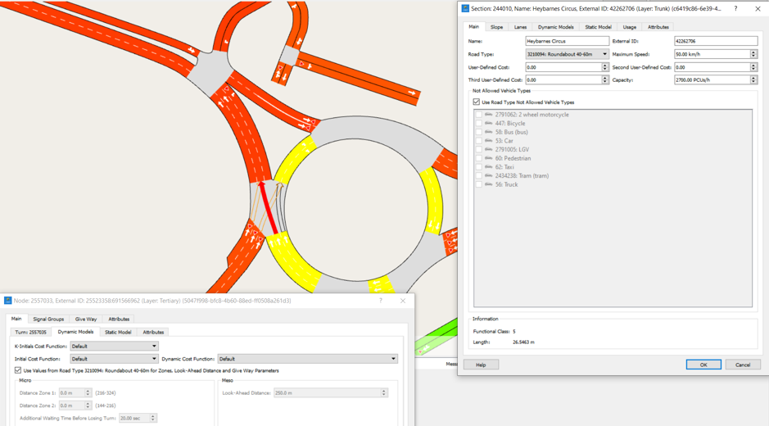Toggle Bus (bus) vehicle type checkbox
The height and width of the screenshot is (426, 769).
[x=478, y=132]
